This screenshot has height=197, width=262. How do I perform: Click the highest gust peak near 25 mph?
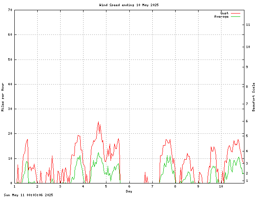coord(98,122)
